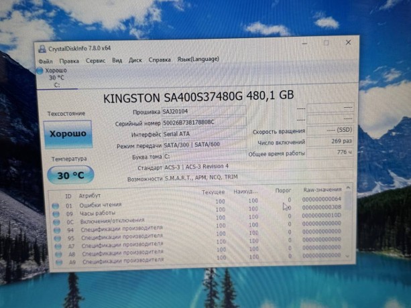Click the status icon for attribute A9
Image resolution: width=411 pixels, height=308 pixels.
pyautogui.click(x=59, y=262)
